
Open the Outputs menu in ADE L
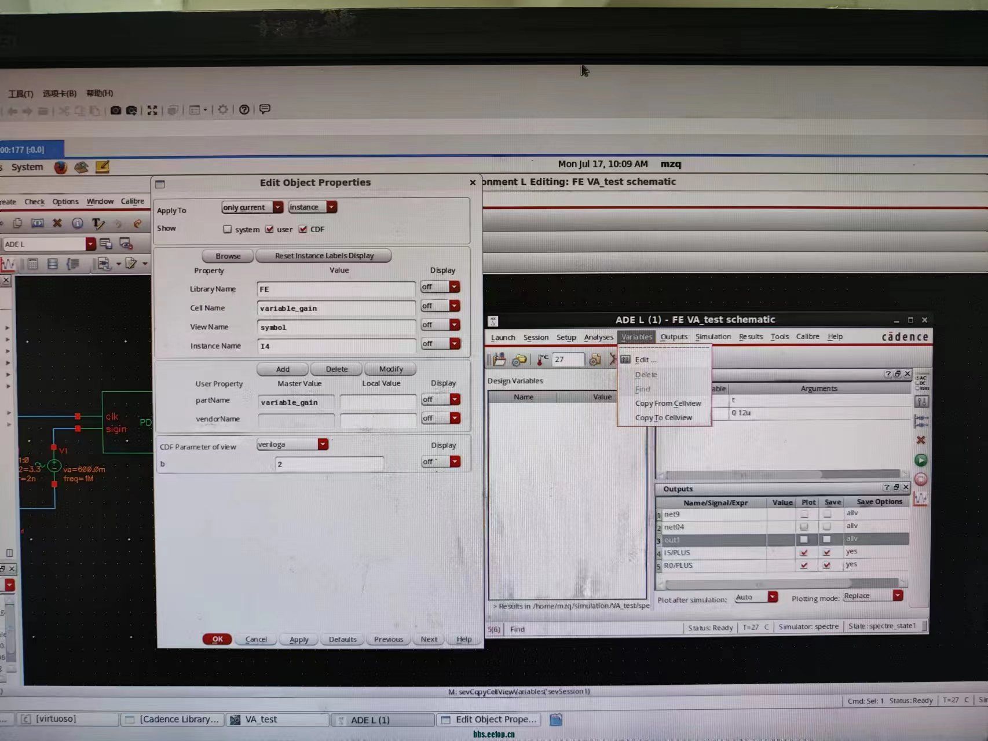674,337
